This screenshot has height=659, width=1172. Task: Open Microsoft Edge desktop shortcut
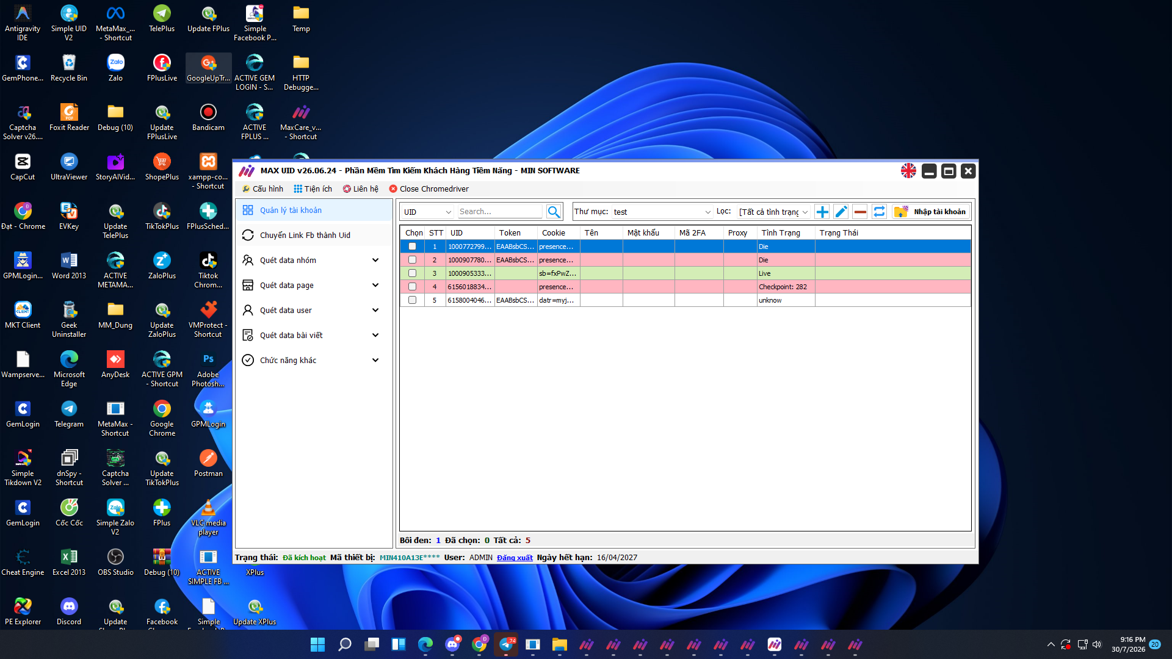(x=69, y=369)
